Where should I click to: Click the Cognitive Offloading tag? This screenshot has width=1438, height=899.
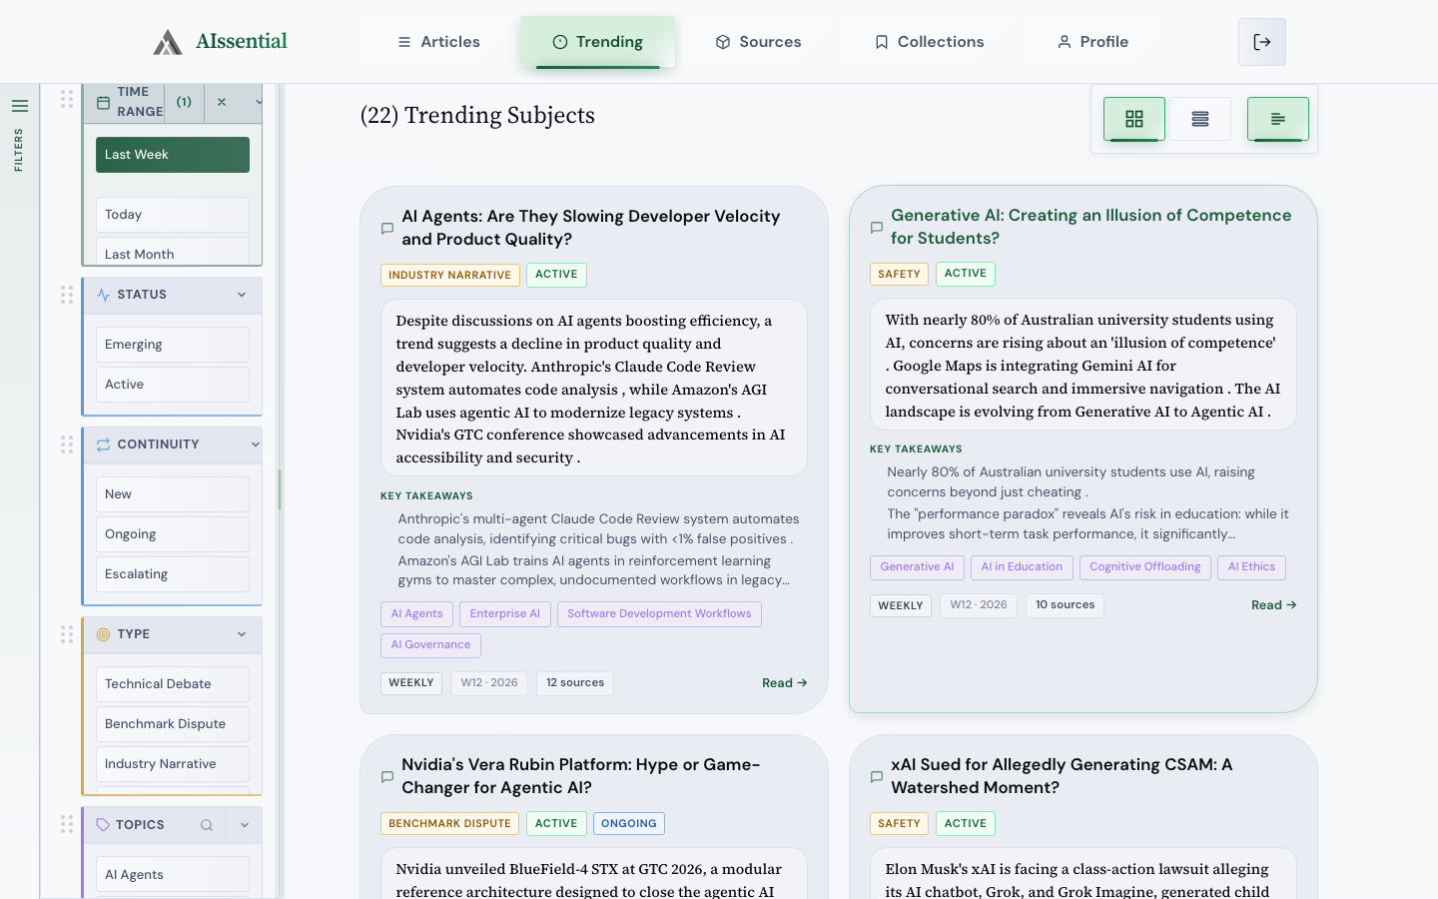(1145, 567)
